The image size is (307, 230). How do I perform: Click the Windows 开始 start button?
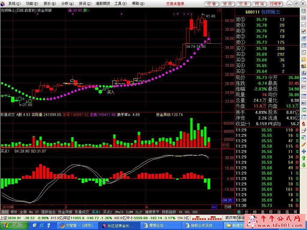[14, 226]
